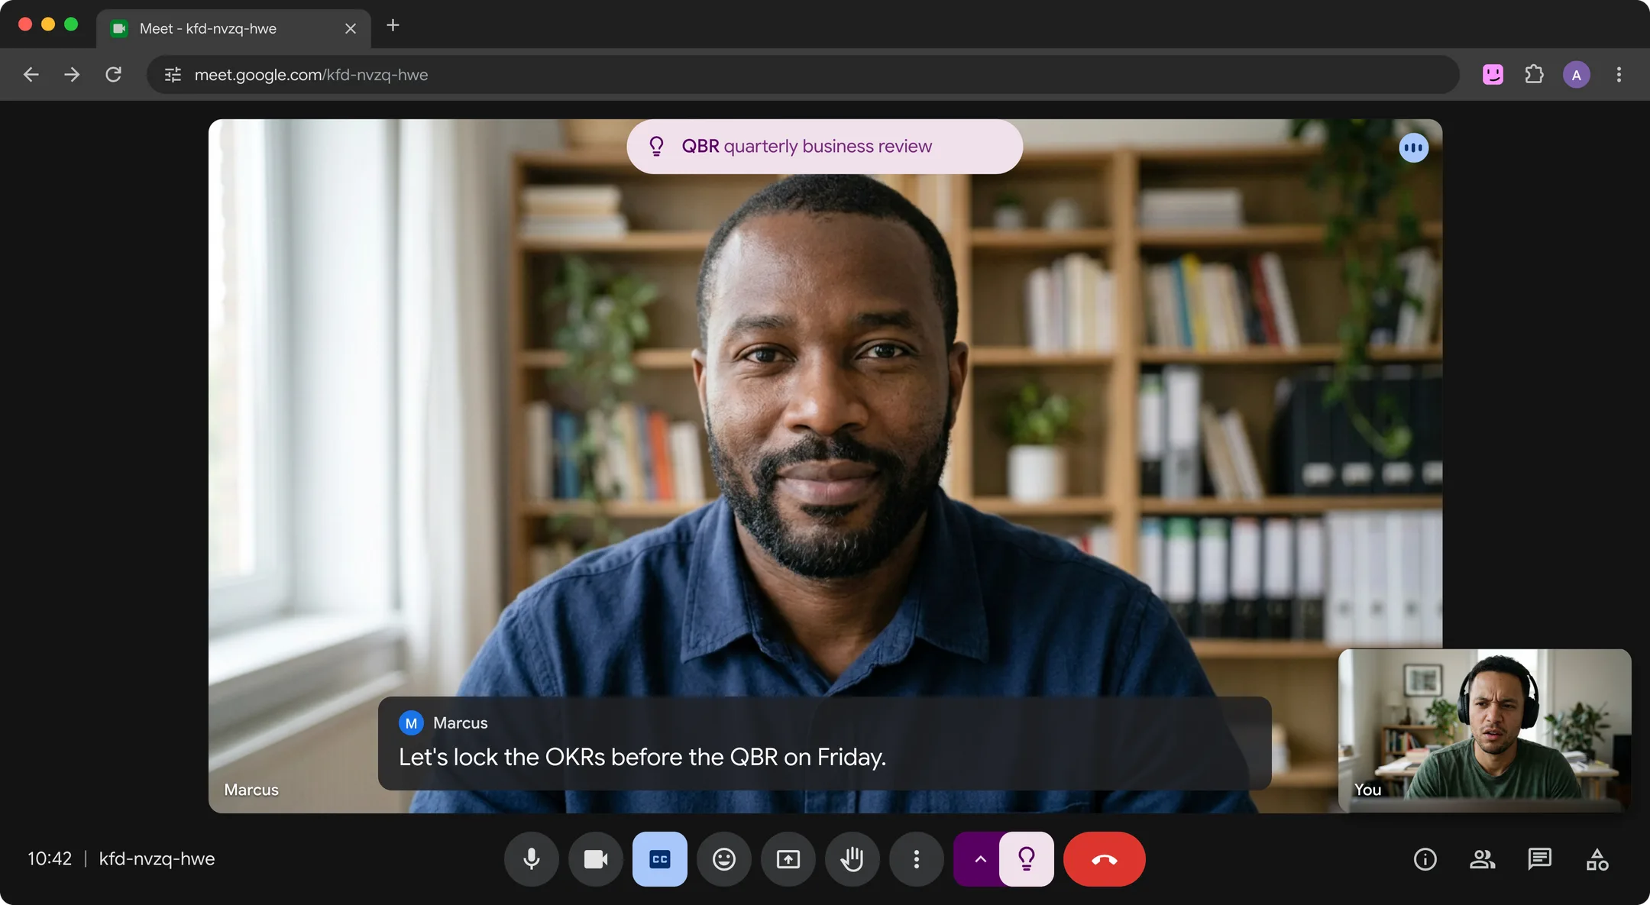Expand the purple chevron-up extension menu
Image resolution: width=1650 pixels, height=905 pixels.
coord(978,859)
